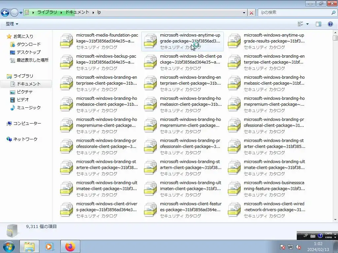This screenshot has width=338, height=253.
Task: Select microsoft-windows-anytime-upgrade-package catalog icon
Action: pyautogui.click(x=150, y=41)
